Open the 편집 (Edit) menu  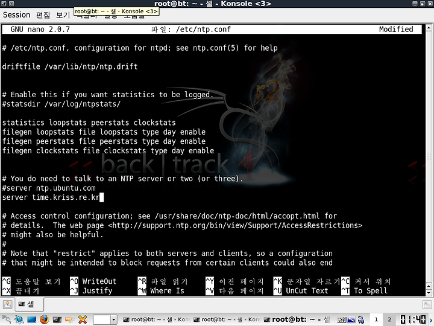click(x=43, y=14)
